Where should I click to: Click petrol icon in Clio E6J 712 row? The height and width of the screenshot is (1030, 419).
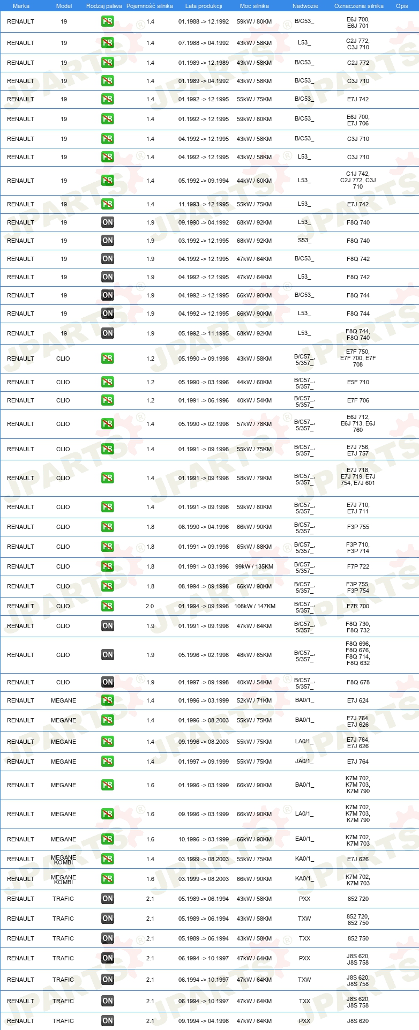[x=108, y=424]
